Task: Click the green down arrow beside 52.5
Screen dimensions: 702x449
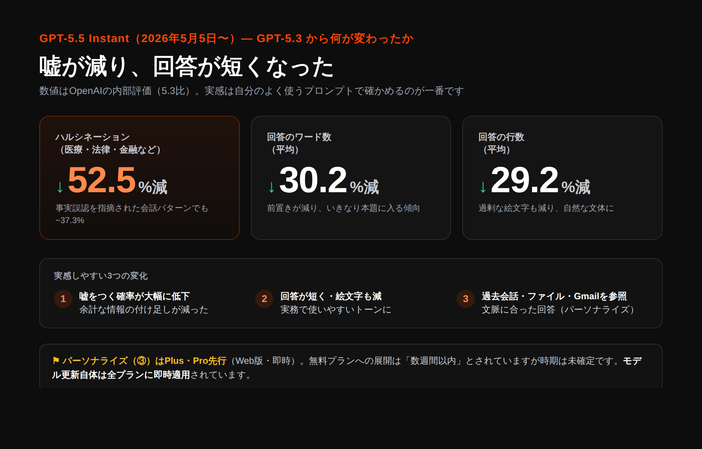Action: click(x=60, y=187)
